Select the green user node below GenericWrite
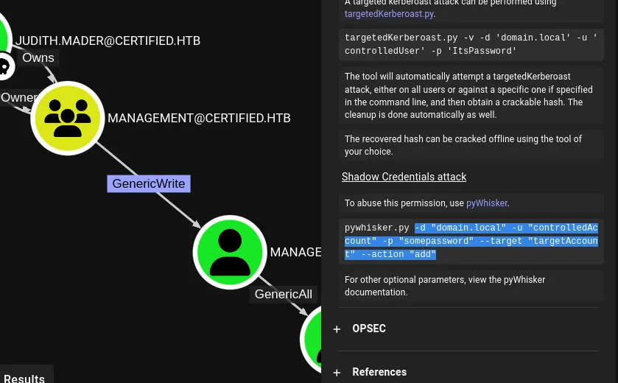The image size is (618, 383). pos(230,252)
